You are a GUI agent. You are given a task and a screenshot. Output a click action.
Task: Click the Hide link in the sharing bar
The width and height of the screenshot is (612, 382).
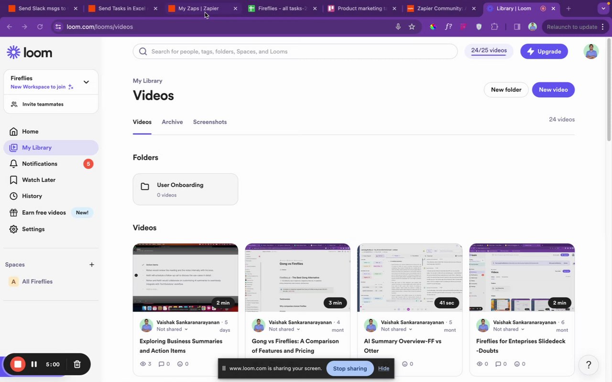click(x=383, y=369)
